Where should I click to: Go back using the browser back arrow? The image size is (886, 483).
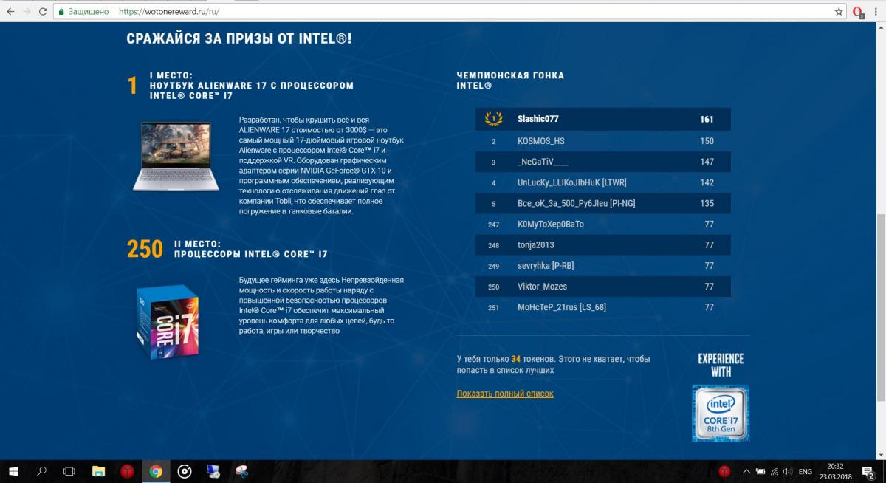pos(10,12)
